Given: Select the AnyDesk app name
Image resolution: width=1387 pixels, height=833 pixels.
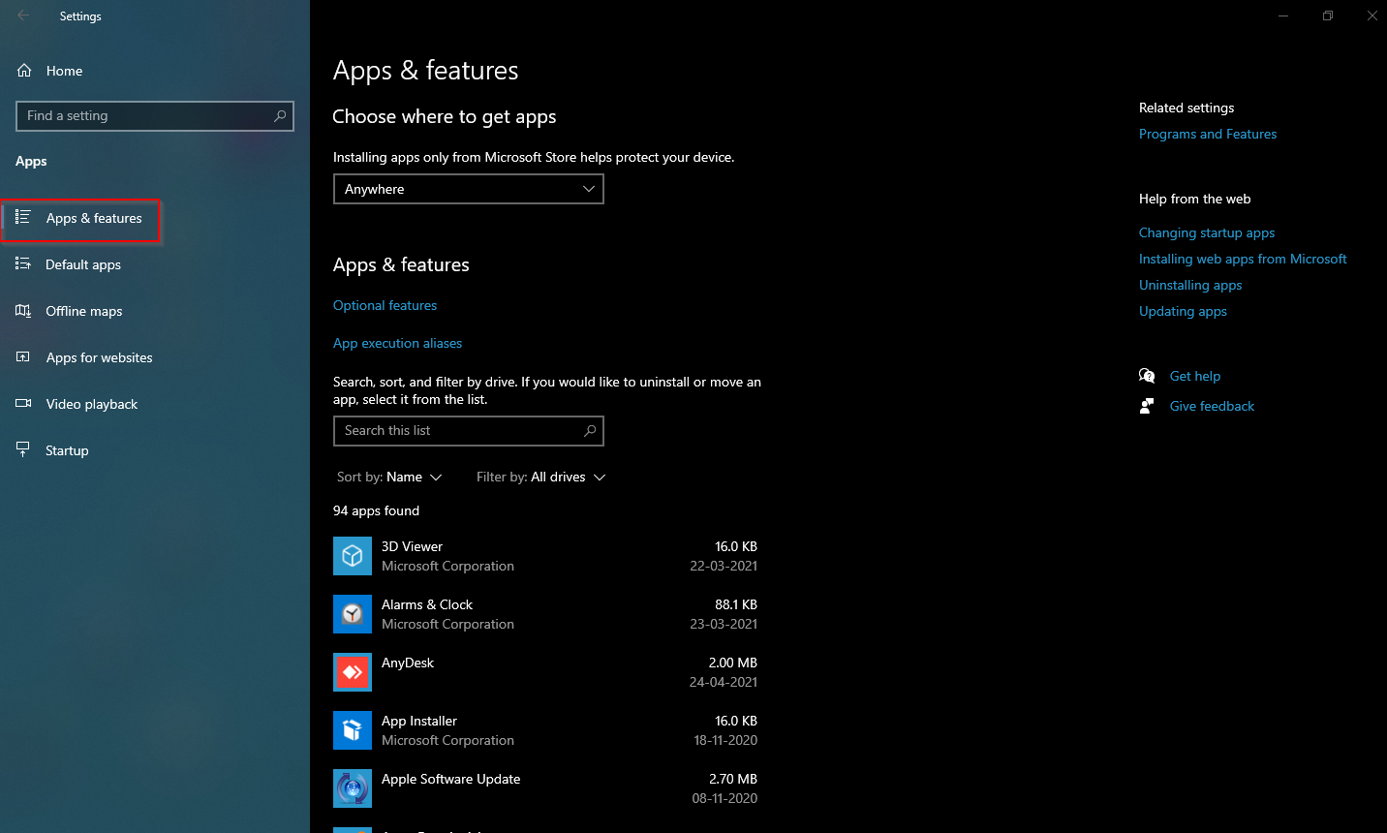Looking at the screenshot, I should (x=408, y=663).
